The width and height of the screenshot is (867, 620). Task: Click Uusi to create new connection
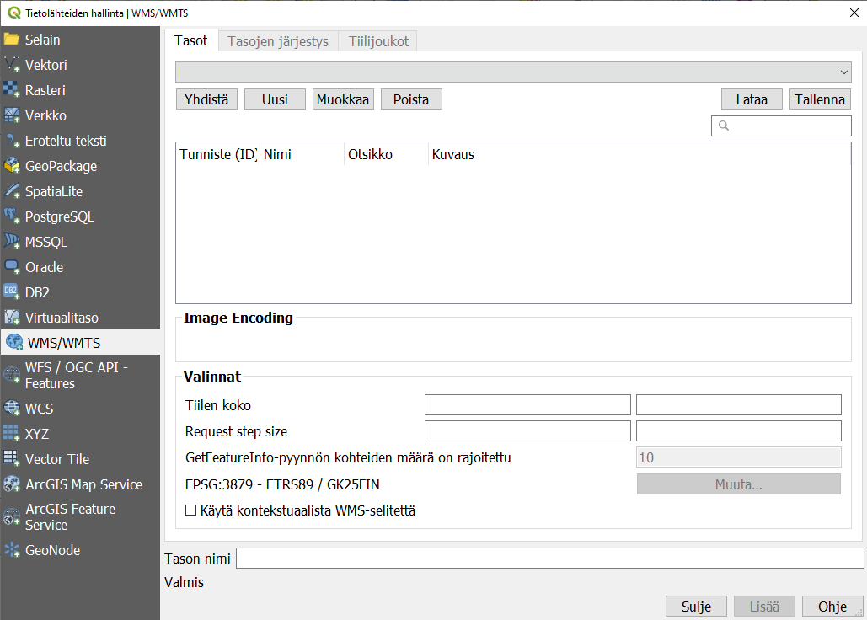pyautogui.click(x=275, y=99)
